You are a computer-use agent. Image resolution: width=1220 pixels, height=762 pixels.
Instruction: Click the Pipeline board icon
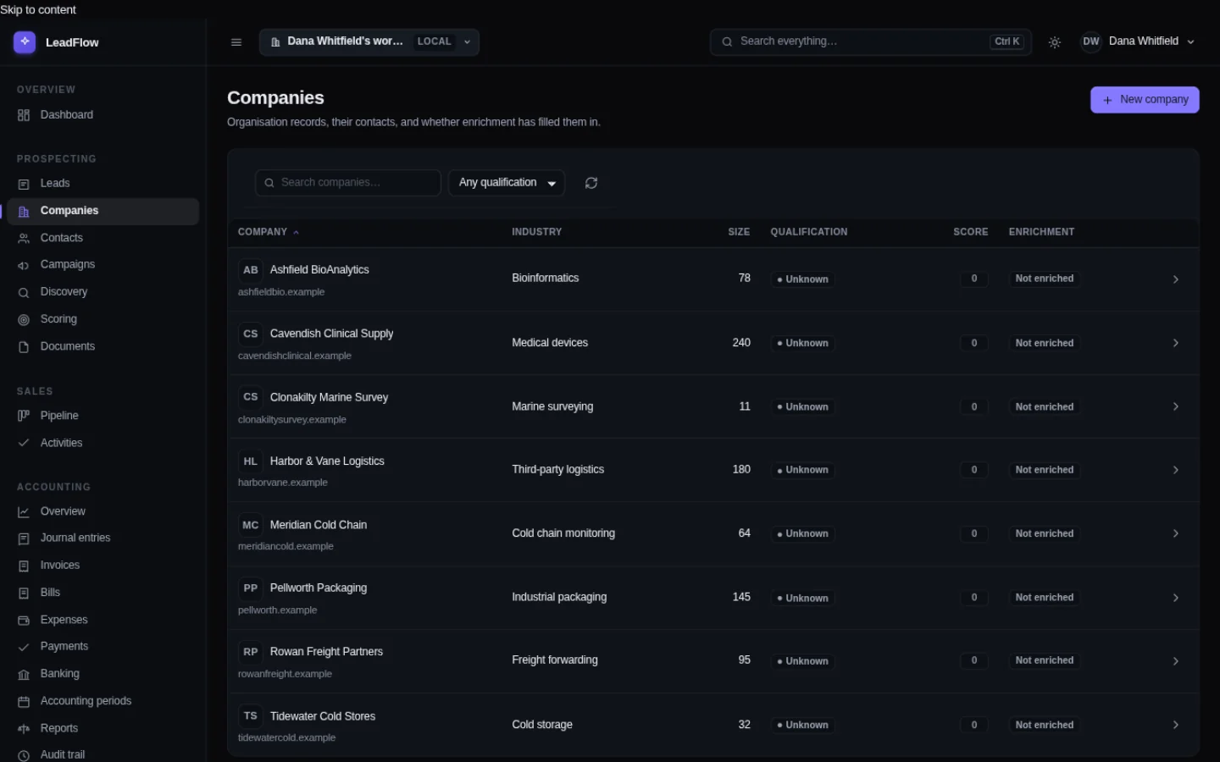coord(24,416)
